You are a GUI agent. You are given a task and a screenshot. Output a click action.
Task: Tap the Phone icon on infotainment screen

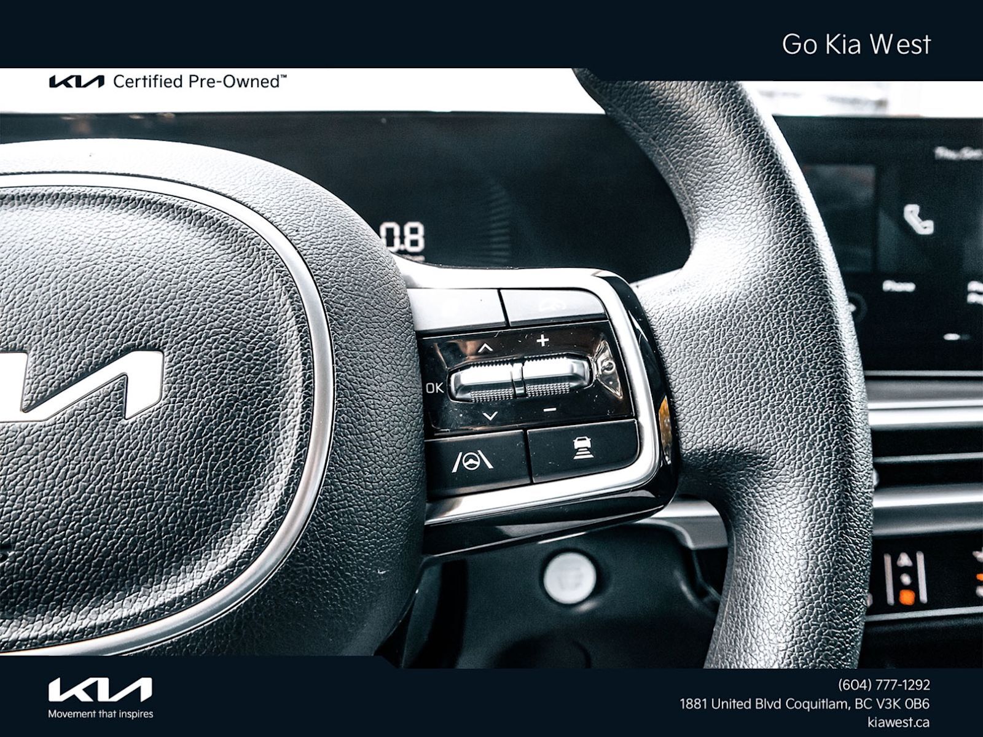918,220
